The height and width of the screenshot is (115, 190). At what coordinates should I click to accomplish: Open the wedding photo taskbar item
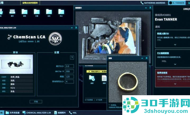[x=60, y=113]
